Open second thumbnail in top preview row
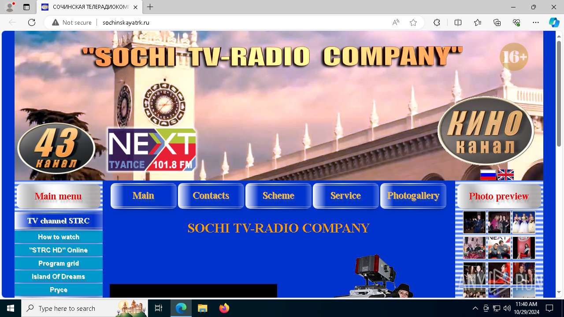Viewport: 564px width, 317px height. (x=499, y=222)
